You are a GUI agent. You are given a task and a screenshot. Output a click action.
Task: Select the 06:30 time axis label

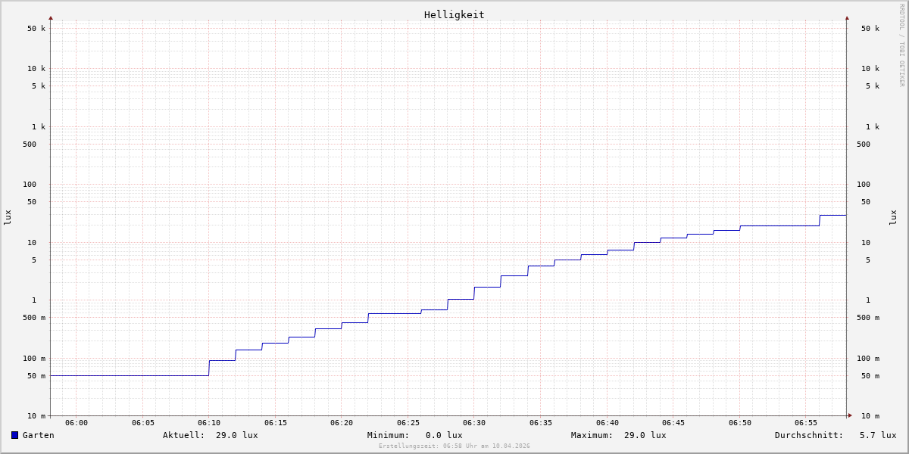474,423
